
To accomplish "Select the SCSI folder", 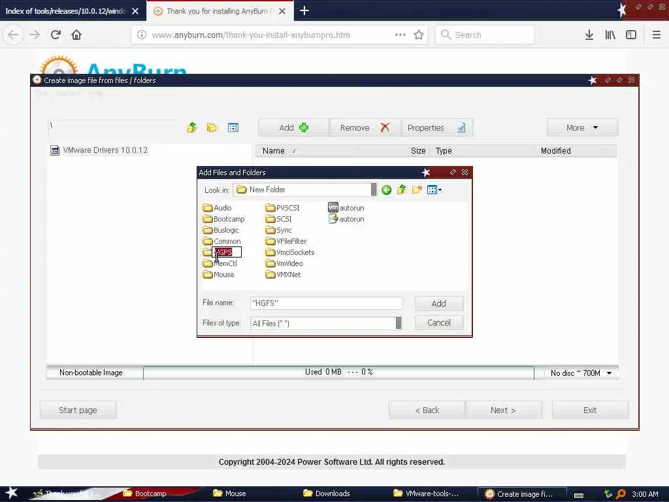I will [278, 219].
